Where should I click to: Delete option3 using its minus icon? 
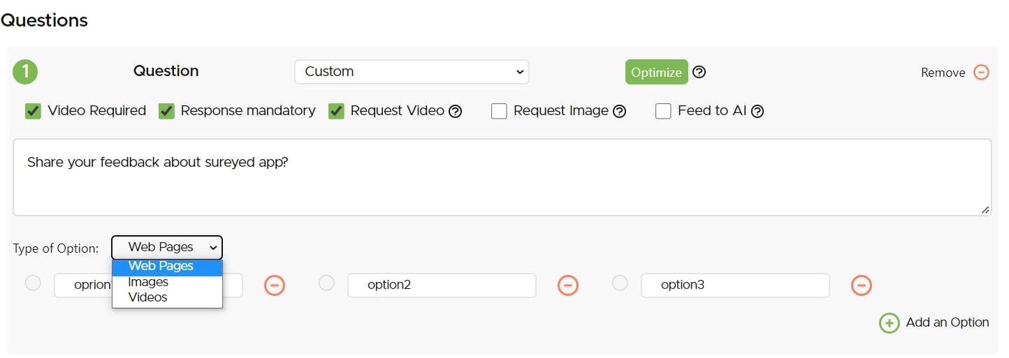[x=861, y=285]
